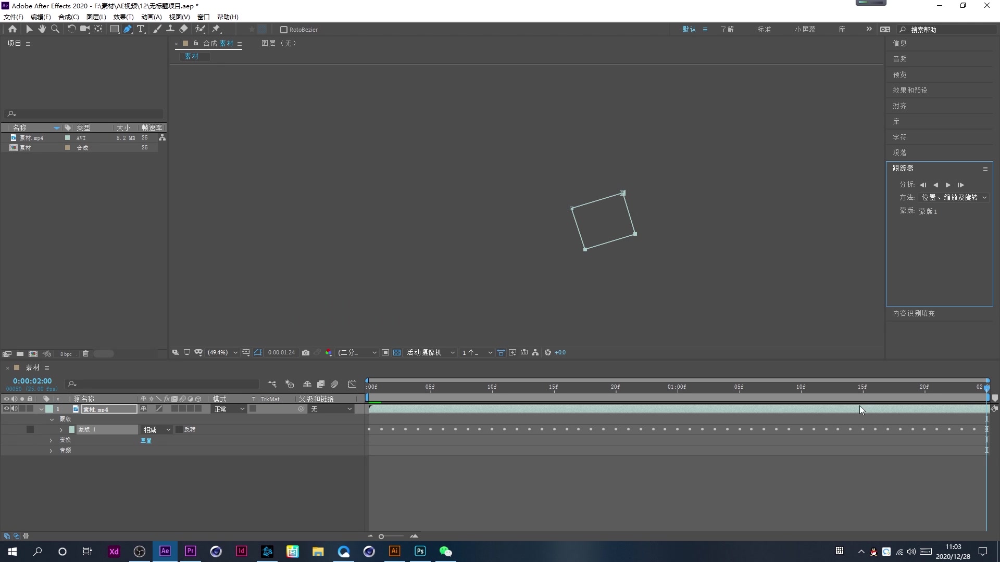Click the new composition icon in Project panel

point(33,354)
